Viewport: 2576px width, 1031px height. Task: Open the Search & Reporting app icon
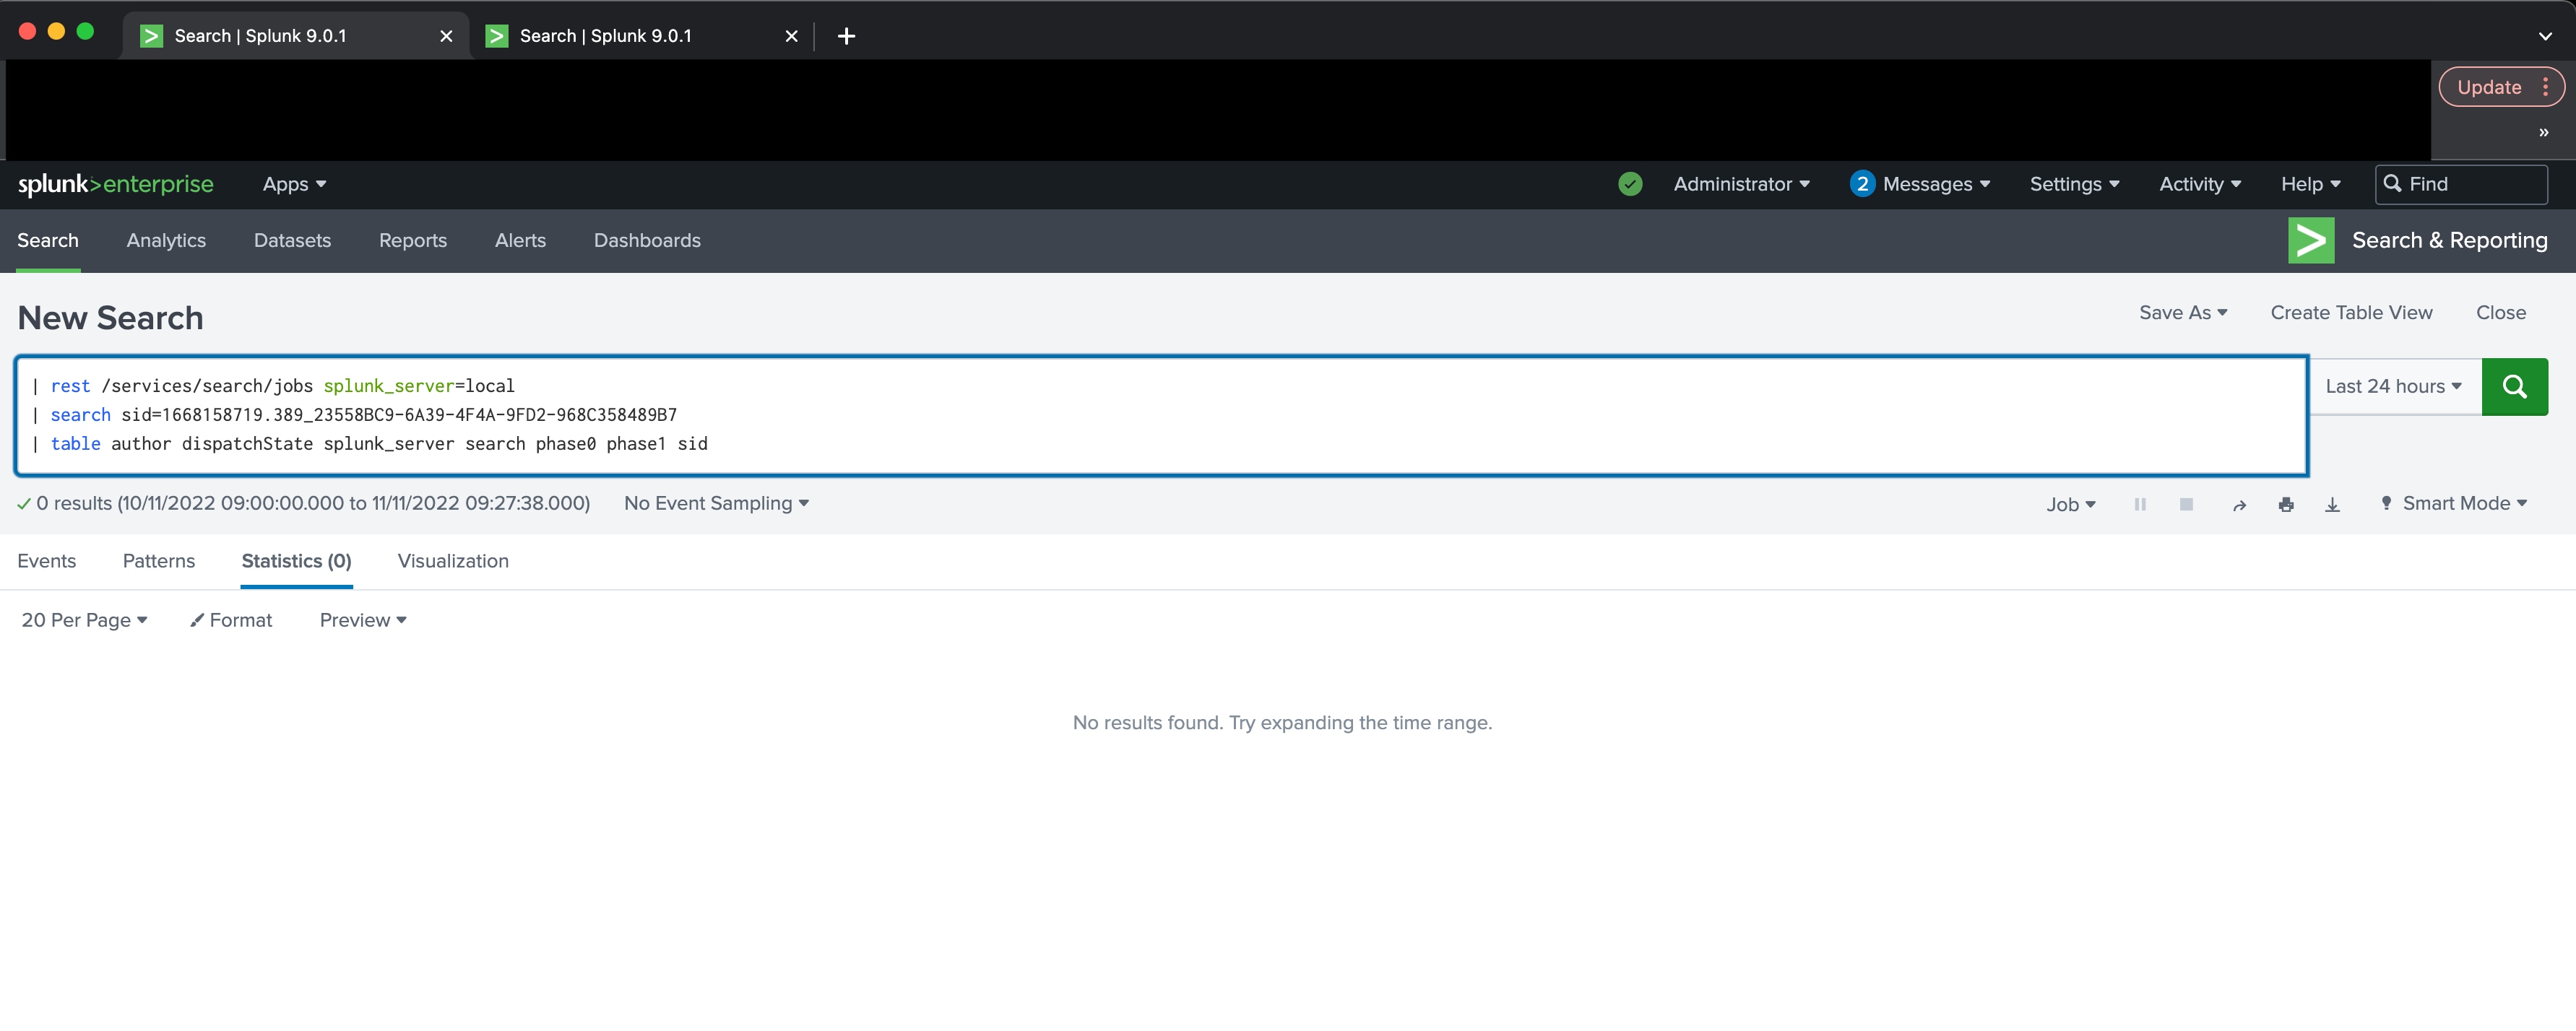click(x=2311, y=240)
